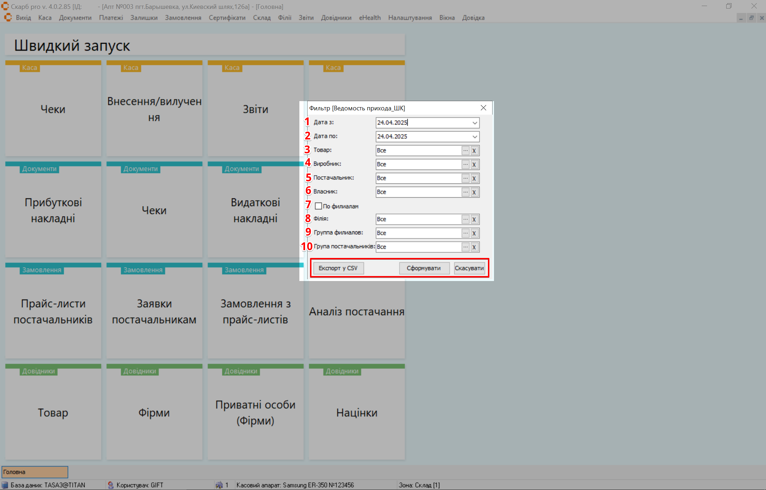This screenshot has height=490, width=766.
Task: Open the Довідники menu
Action: click(336, 18)
